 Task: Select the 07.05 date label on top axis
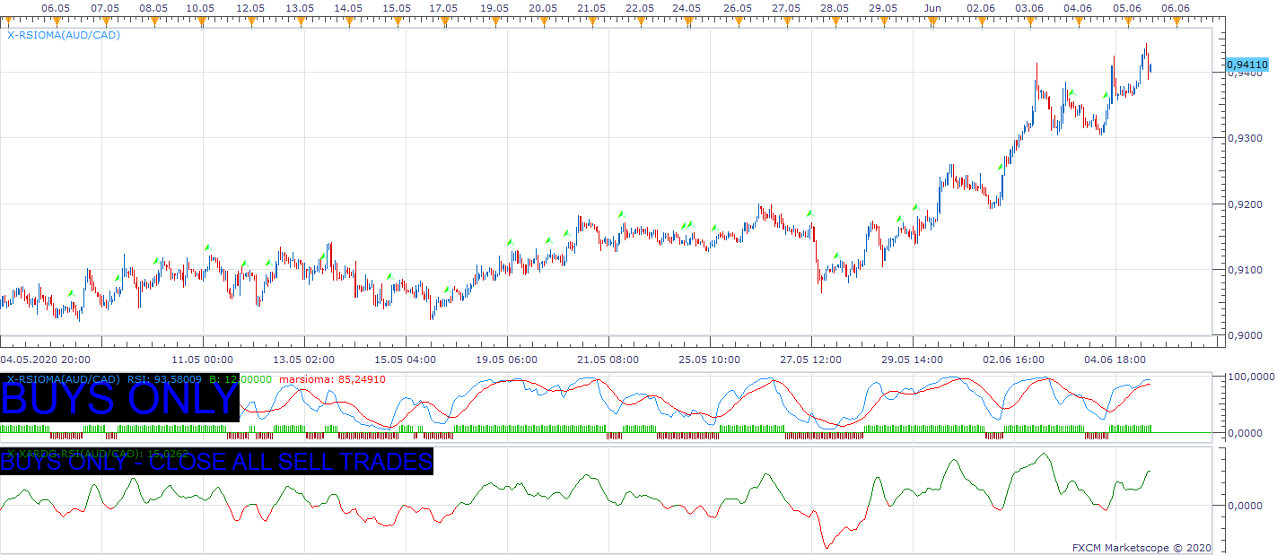pyautogui.click(x=105, y=7)
